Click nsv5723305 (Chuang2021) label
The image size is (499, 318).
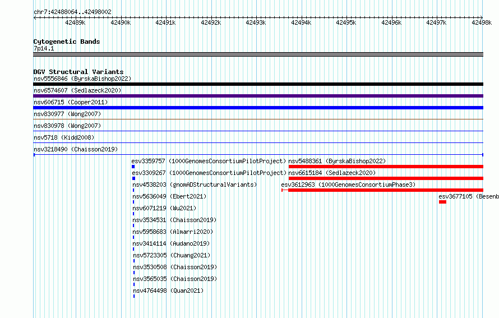pos(172,255)
